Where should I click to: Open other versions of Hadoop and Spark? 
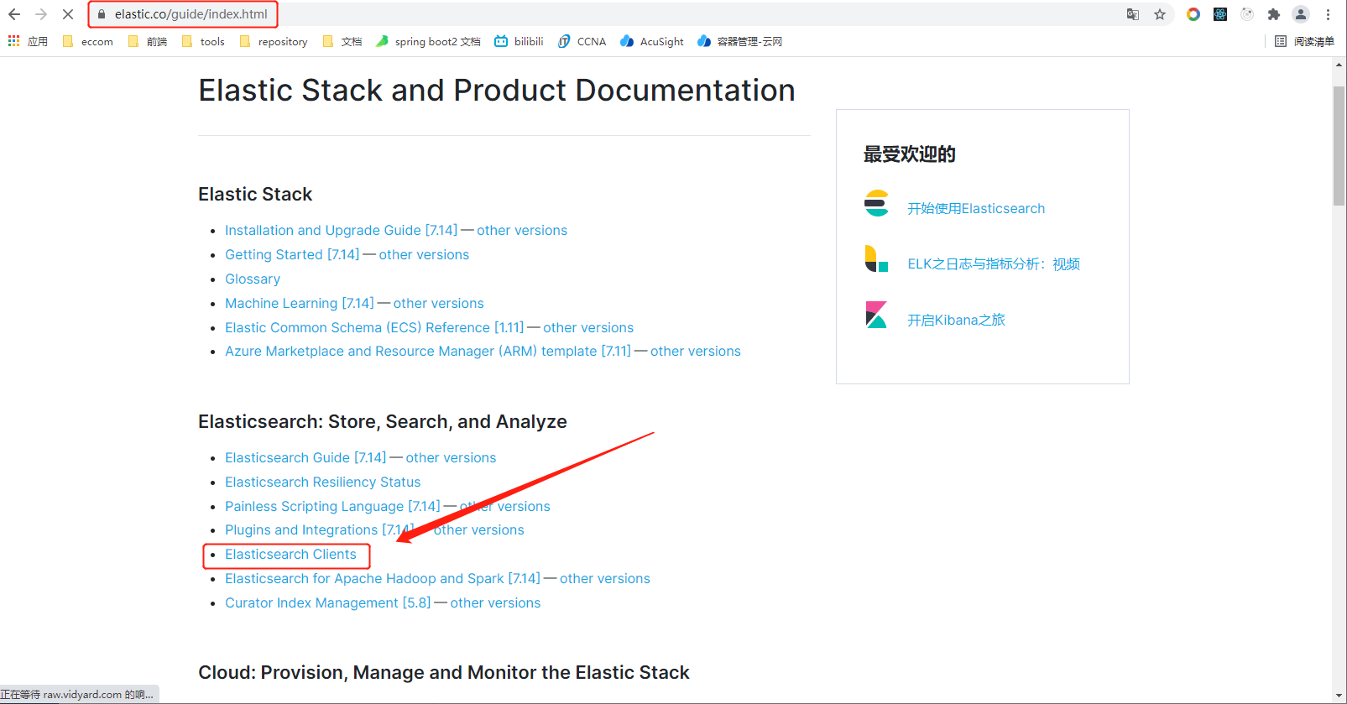coord(605,578)
